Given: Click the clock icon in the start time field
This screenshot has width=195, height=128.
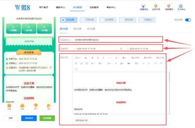Looking at the screenshot, I should coord(75,49).
